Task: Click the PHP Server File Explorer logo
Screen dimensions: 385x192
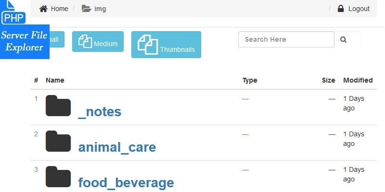Action: pyautogui.click(x=24, y=30)
